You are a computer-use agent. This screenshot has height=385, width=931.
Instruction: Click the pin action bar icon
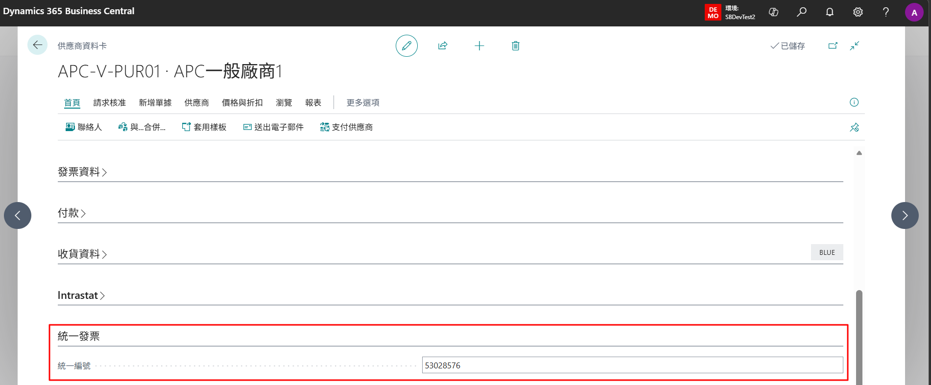pyautogui.click(x=855, y=127)
